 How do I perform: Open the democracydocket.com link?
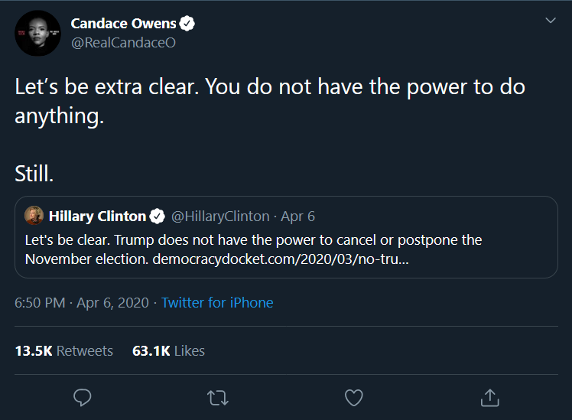[281, 259]
